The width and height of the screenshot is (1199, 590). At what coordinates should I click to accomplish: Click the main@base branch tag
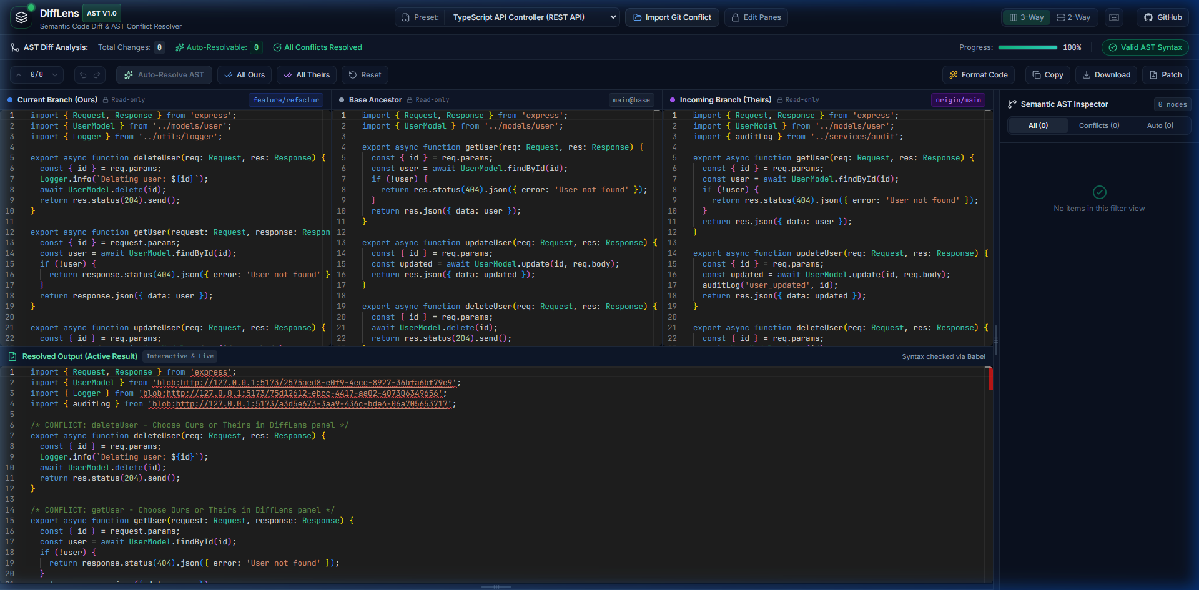click(631, 100)
